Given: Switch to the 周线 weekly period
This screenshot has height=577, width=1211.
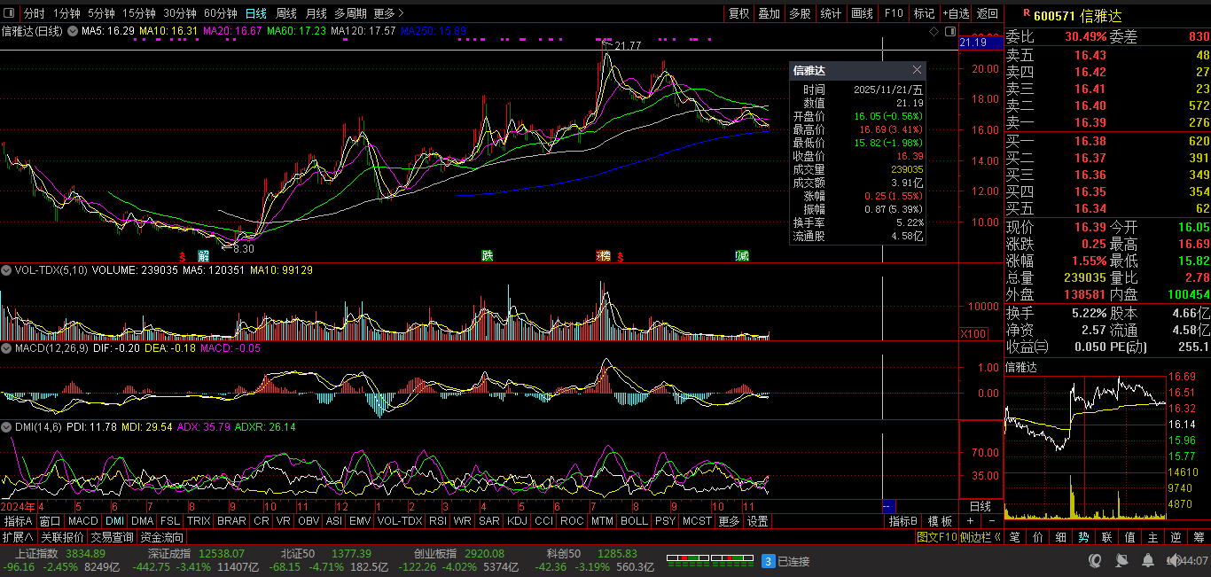Looking at the screenshot, I should pos(285,13).
